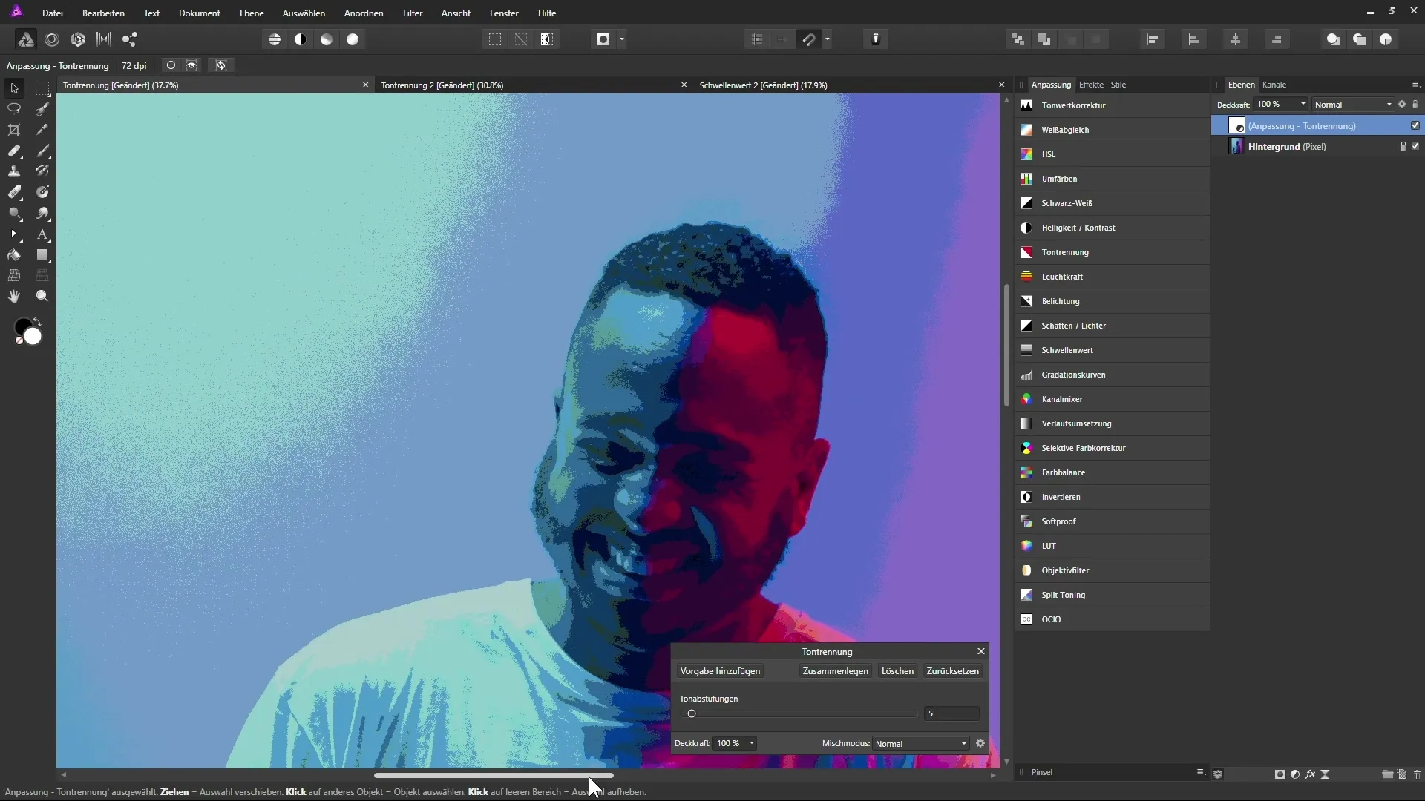
Task: Expand the snapping options arrow
Action: (828, 39)
